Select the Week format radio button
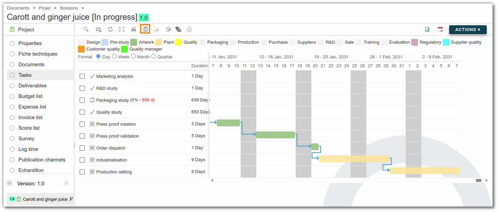498x212 pixels. pyautogui.click(x=114, y=56)
